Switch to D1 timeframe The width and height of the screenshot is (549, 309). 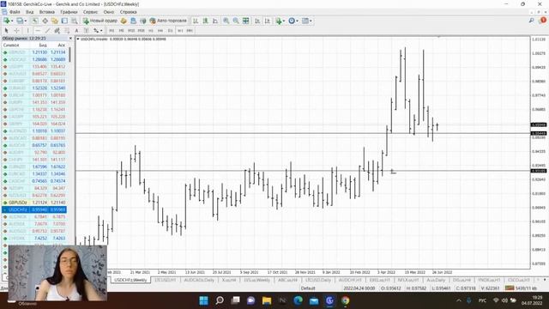point(170,31)
